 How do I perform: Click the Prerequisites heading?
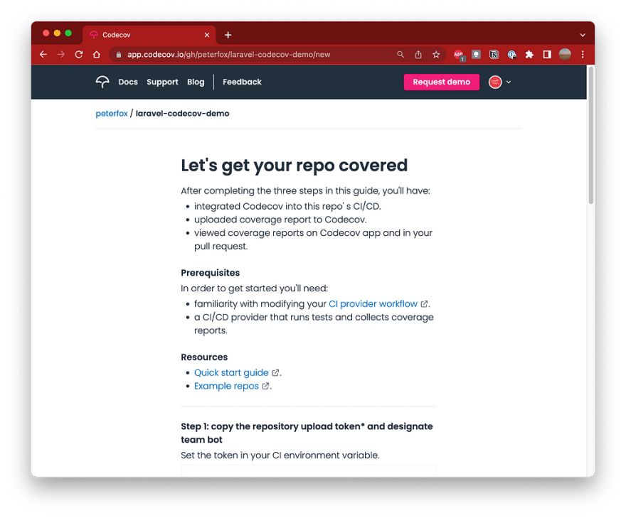(x=211, y=273)
